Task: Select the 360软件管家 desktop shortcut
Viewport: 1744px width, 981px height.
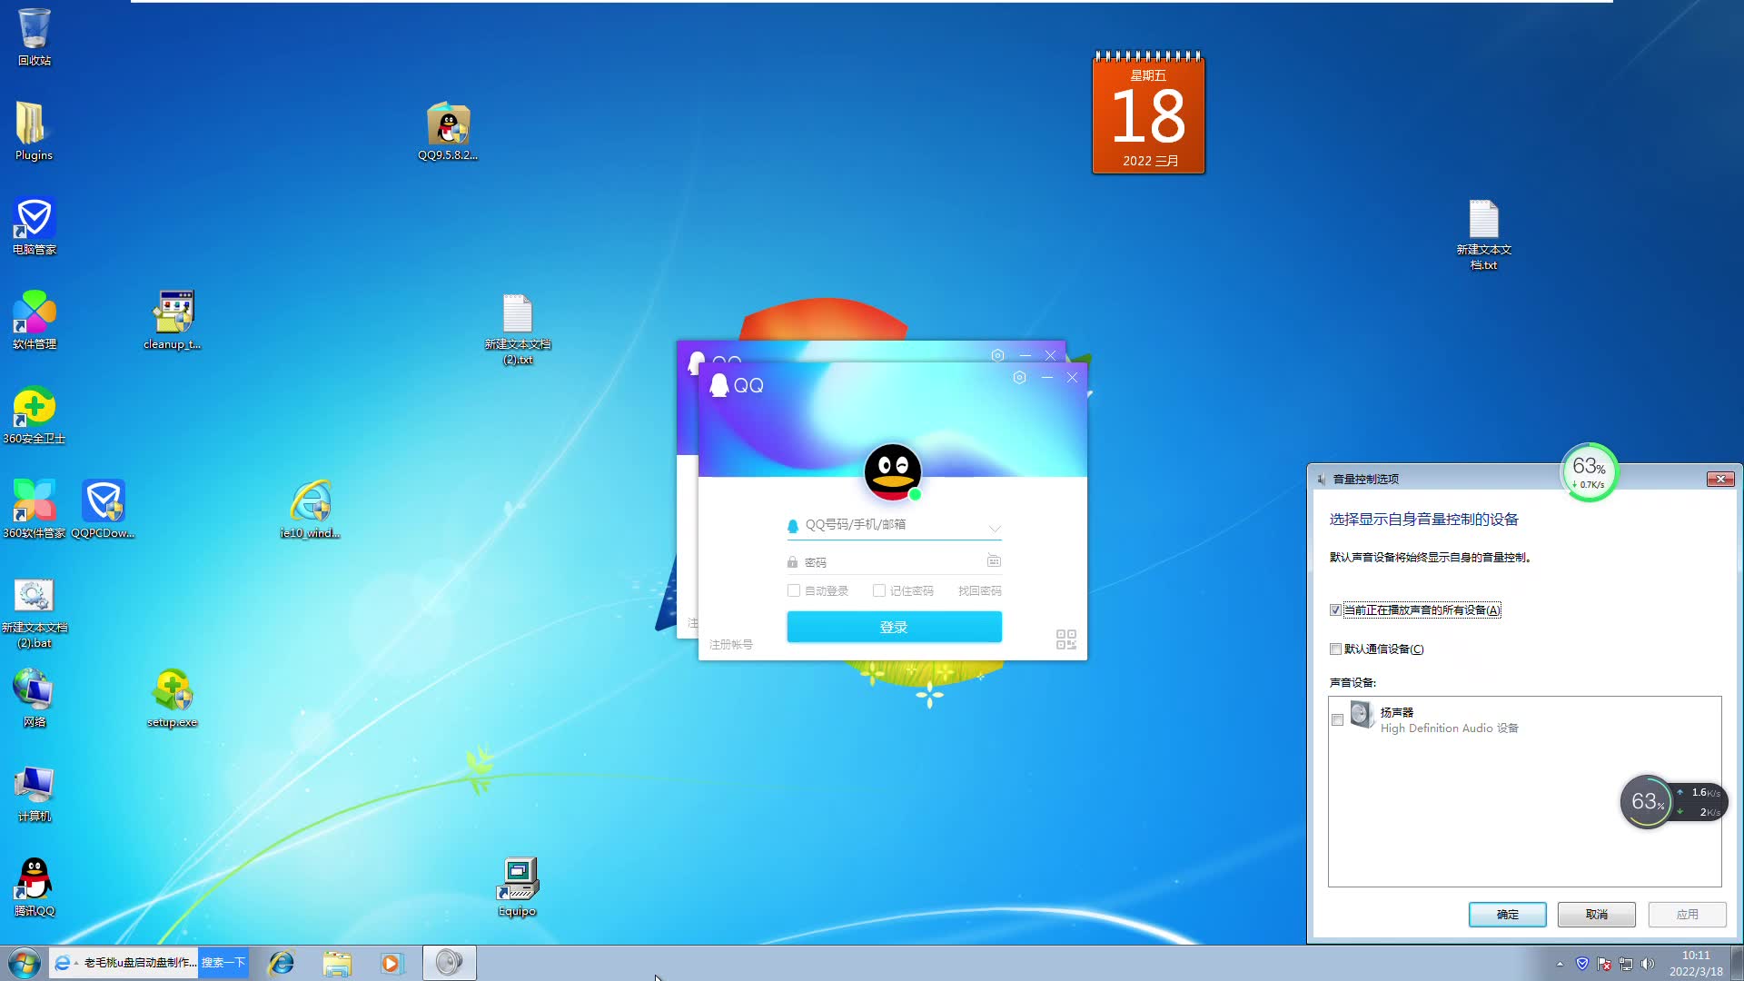Action: [x=35, y=509]
